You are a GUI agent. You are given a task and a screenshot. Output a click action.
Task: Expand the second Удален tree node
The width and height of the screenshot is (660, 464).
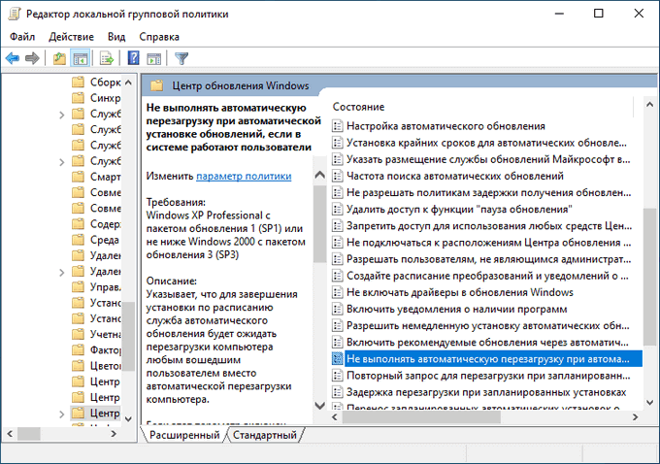click(62, 272)
